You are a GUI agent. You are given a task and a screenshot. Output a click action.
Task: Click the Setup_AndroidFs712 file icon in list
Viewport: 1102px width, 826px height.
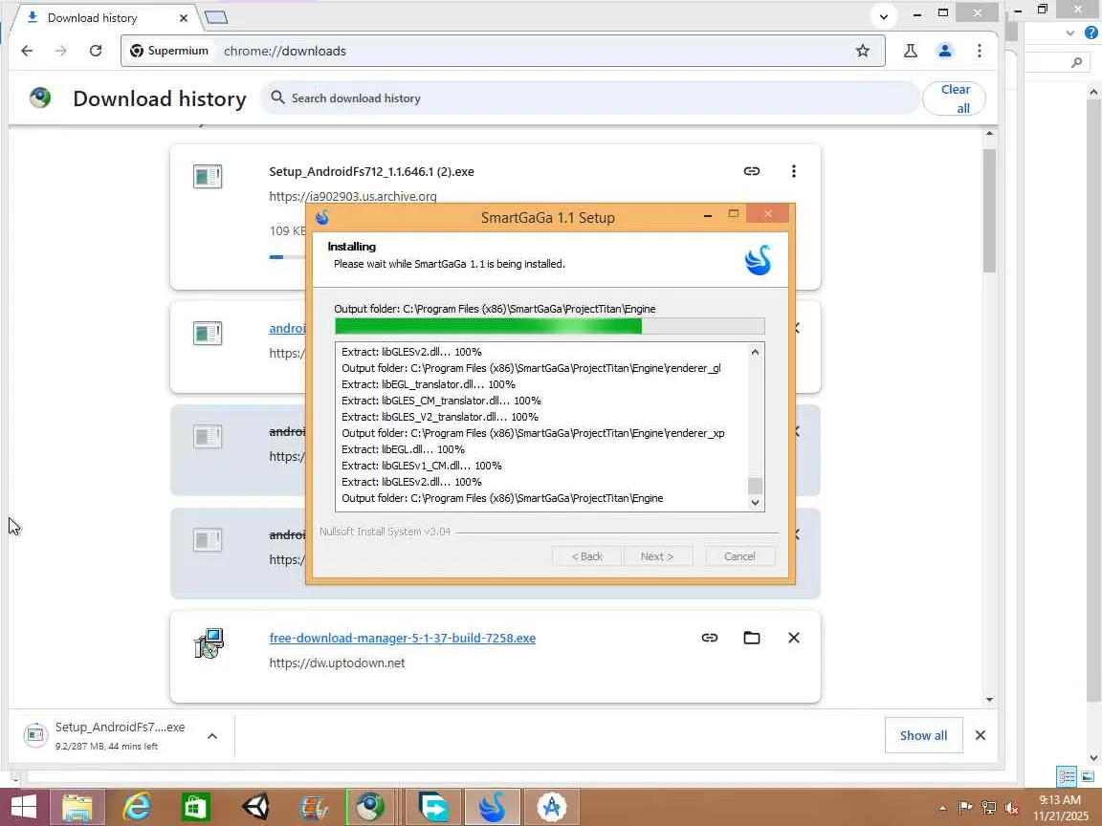tap(208, 176)
